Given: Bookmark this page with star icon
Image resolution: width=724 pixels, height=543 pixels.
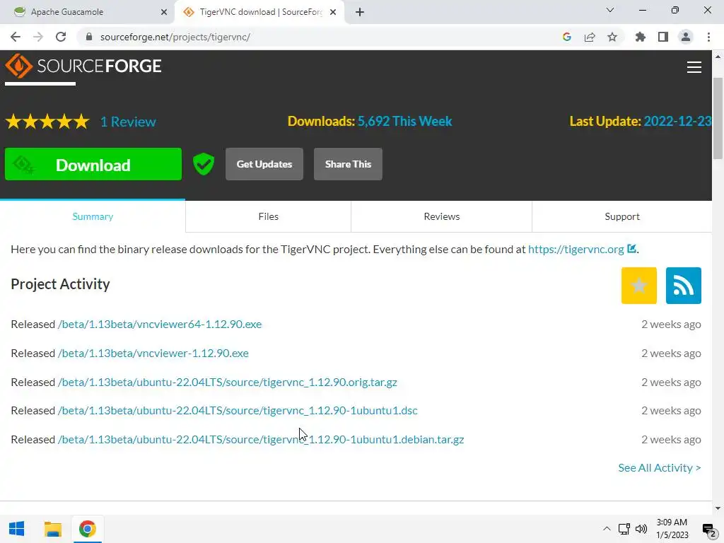Looking at the screenshot, I should (612, 37).
